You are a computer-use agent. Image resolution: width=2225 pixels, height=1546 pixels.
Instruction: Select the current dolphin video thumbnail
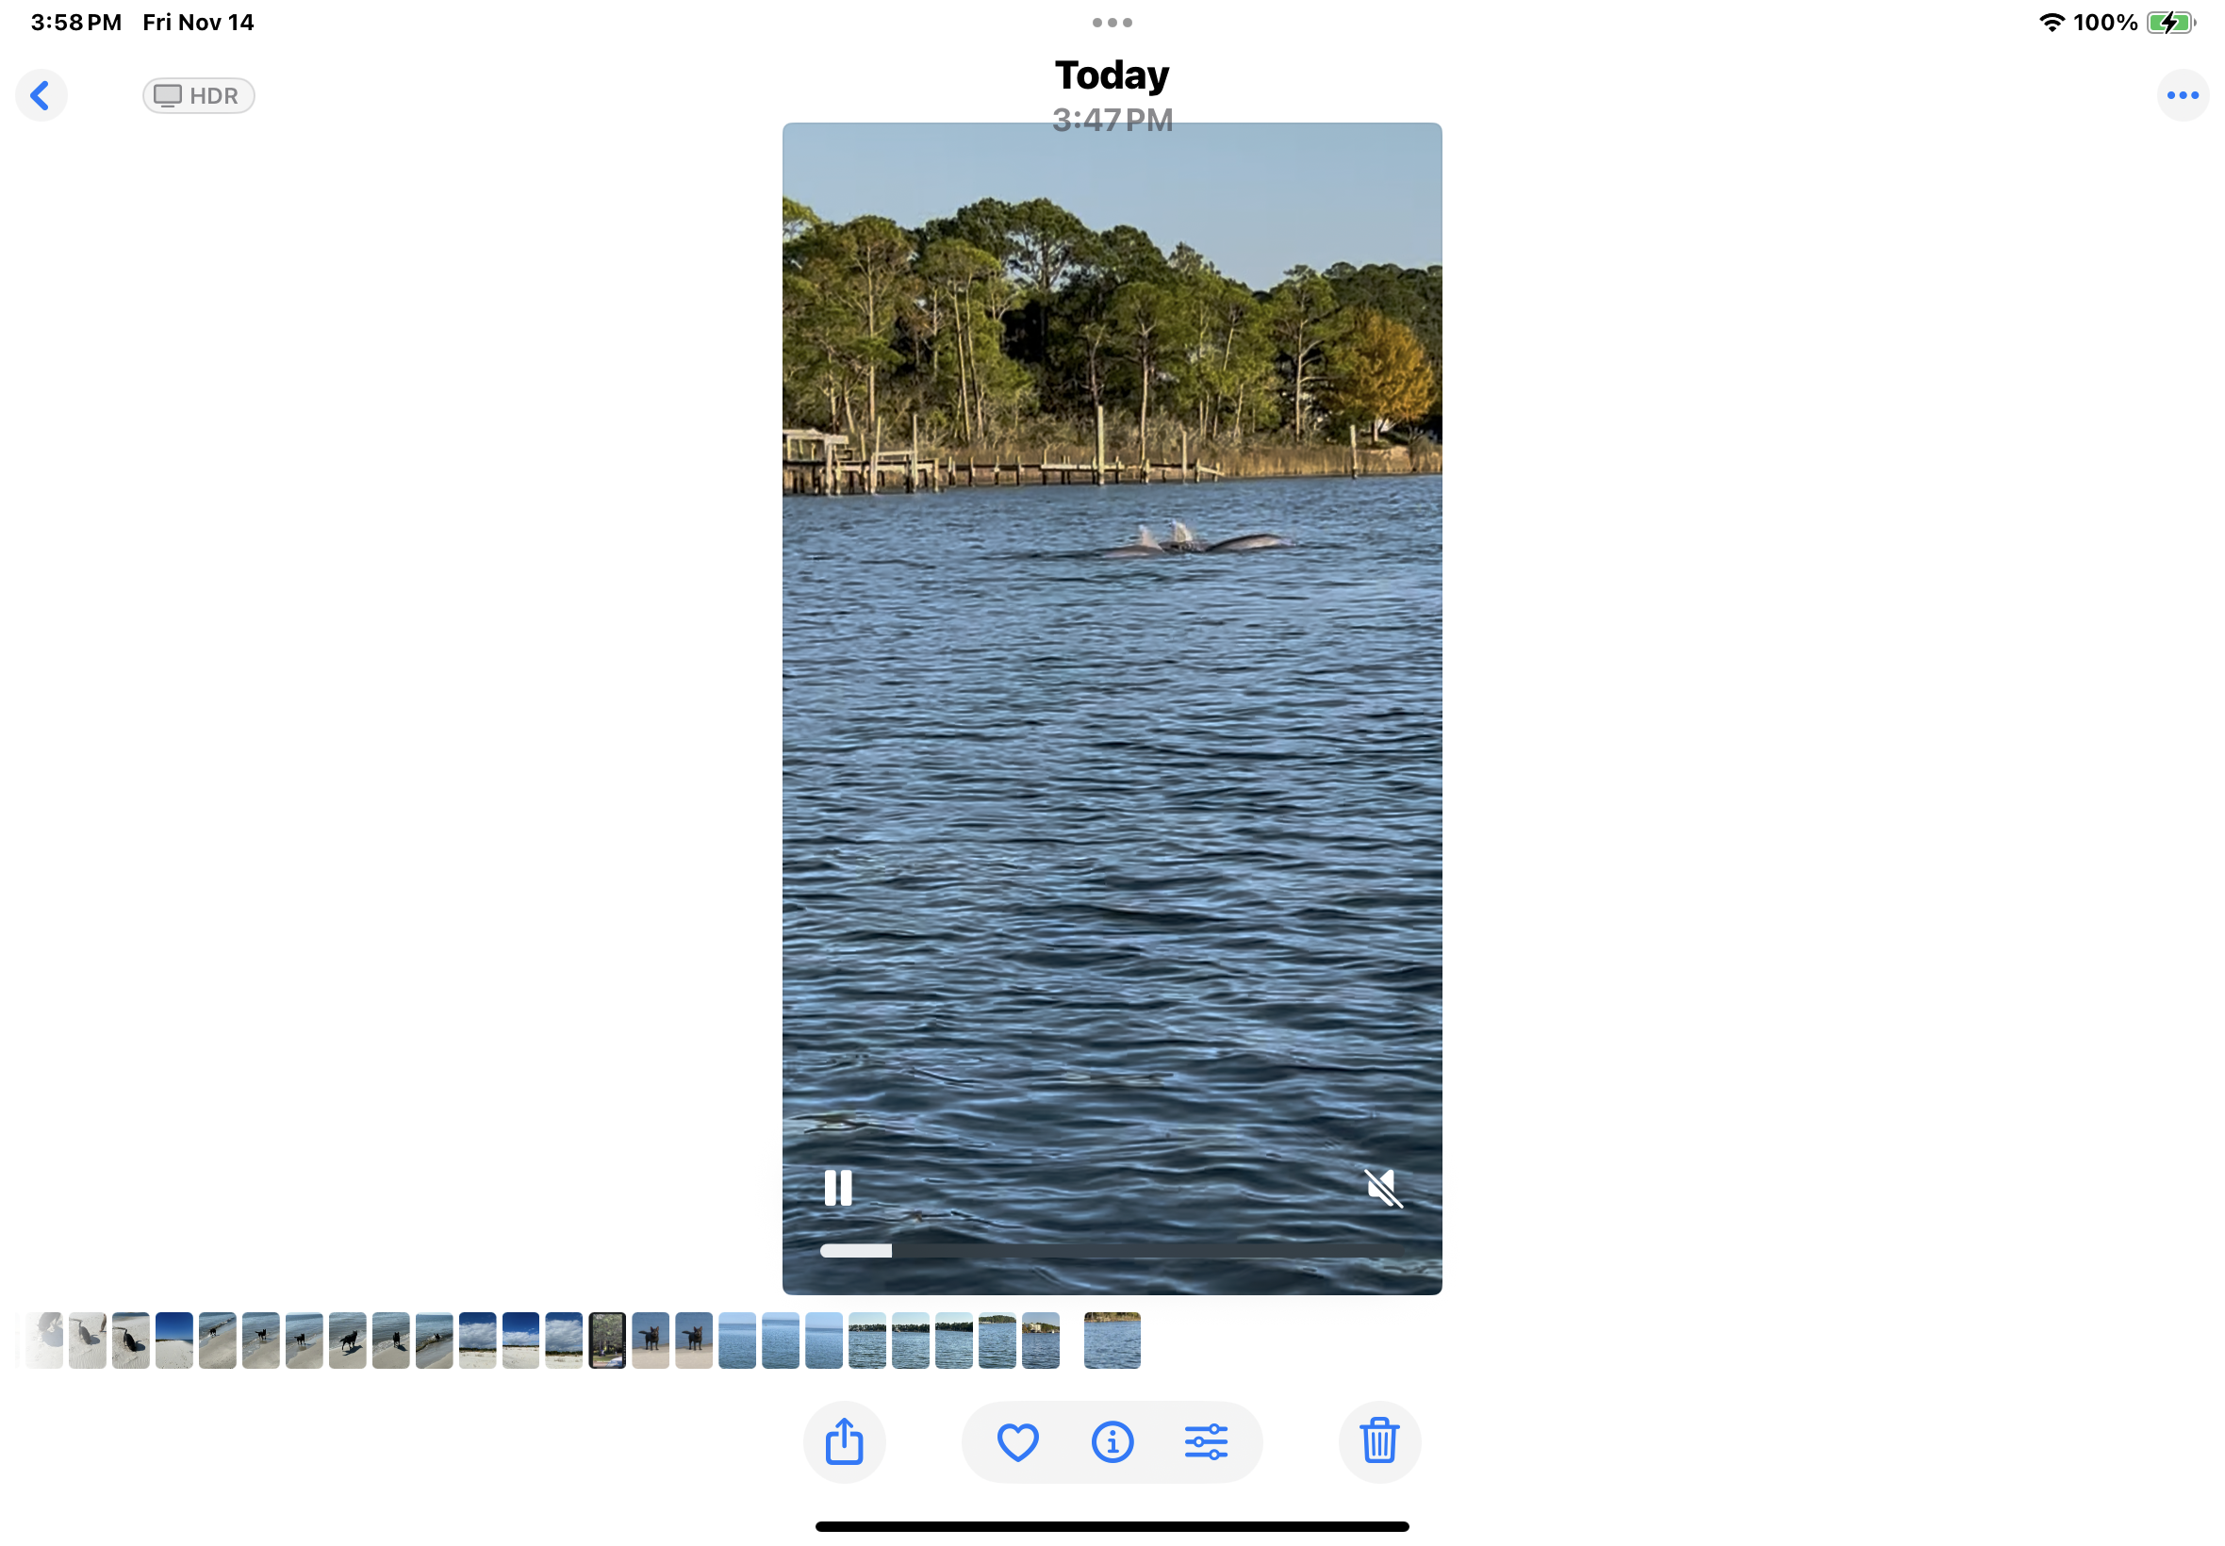[1112, 1340]
